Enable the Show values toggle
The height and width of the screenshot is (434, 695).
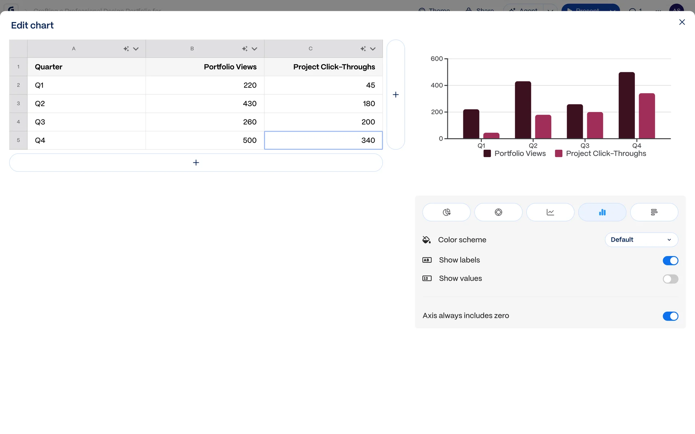(670, 279)
